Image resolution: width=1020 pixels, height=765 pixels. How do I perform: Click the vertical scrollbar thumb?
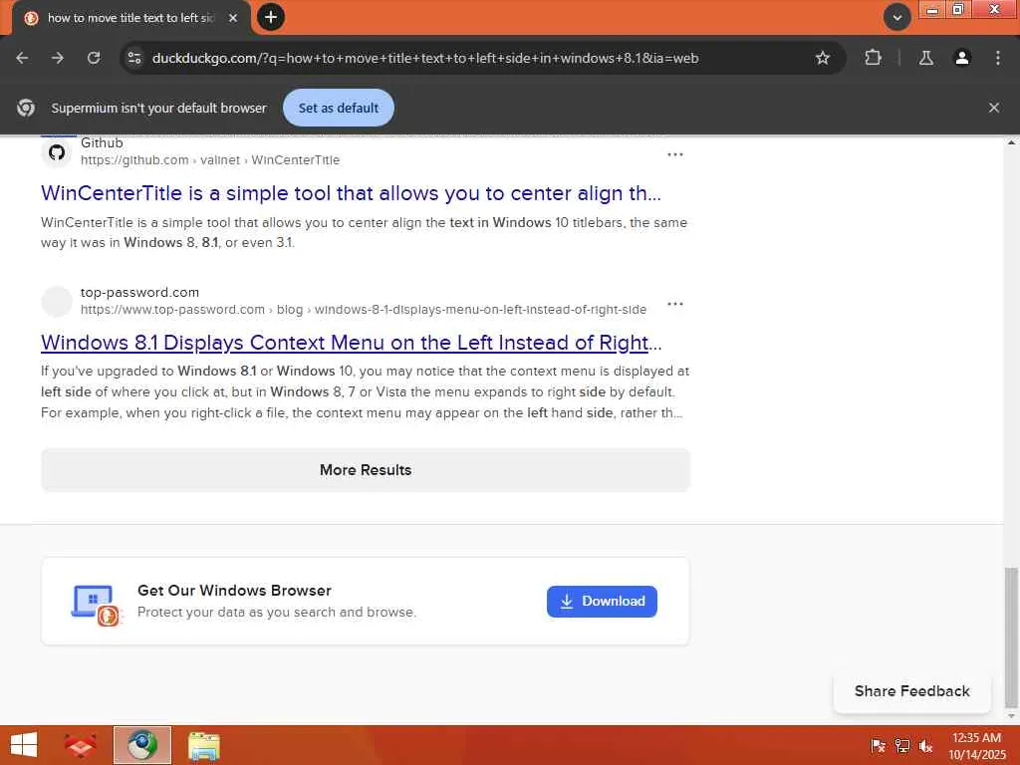1011,637
